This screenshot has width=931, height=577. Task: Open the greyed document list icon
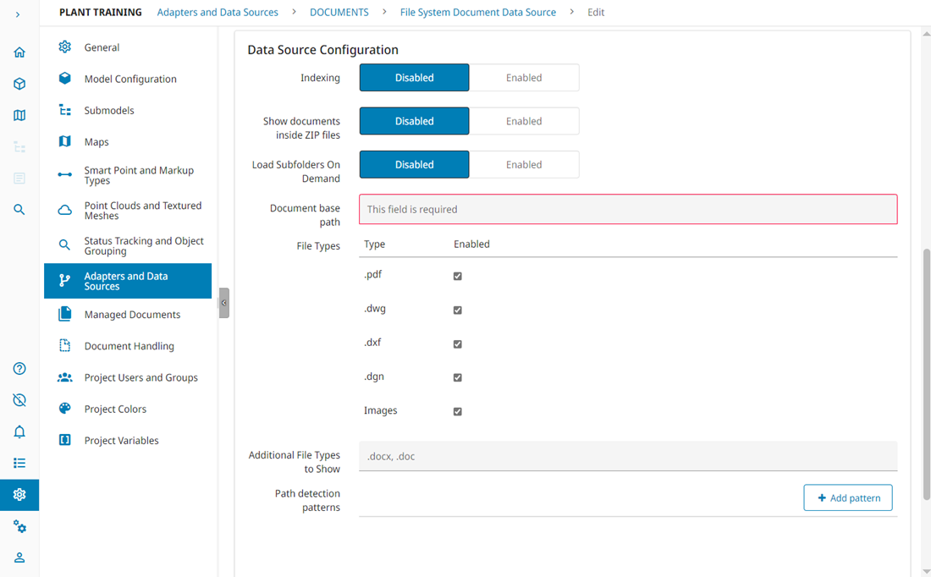pyautogui.click(x=19, y=178)
